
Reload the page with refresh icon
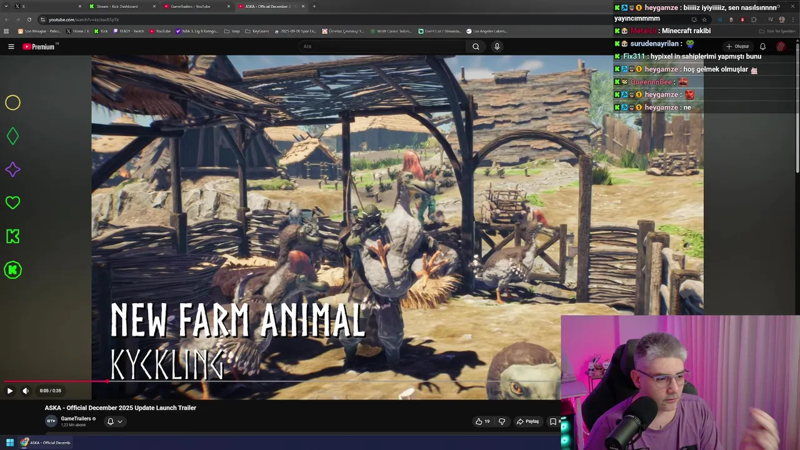29,19
